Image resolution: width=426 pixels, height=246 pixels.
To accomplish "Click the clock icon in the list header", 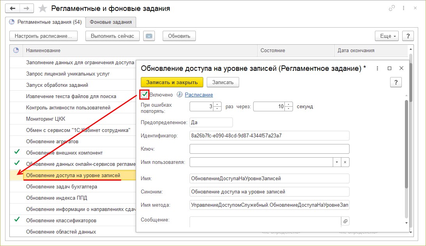I will pos(16,50).
